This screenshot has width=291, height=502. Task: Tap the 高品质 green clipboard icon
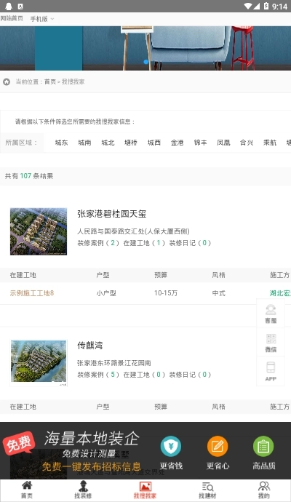click(263, 446)
